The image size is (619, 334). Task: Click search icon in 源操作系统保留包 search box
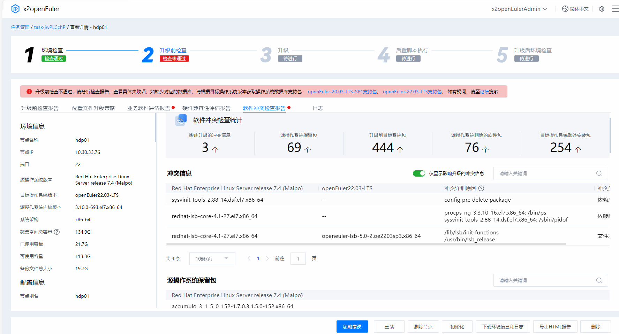pyautogui.click(x=599, y=280)
